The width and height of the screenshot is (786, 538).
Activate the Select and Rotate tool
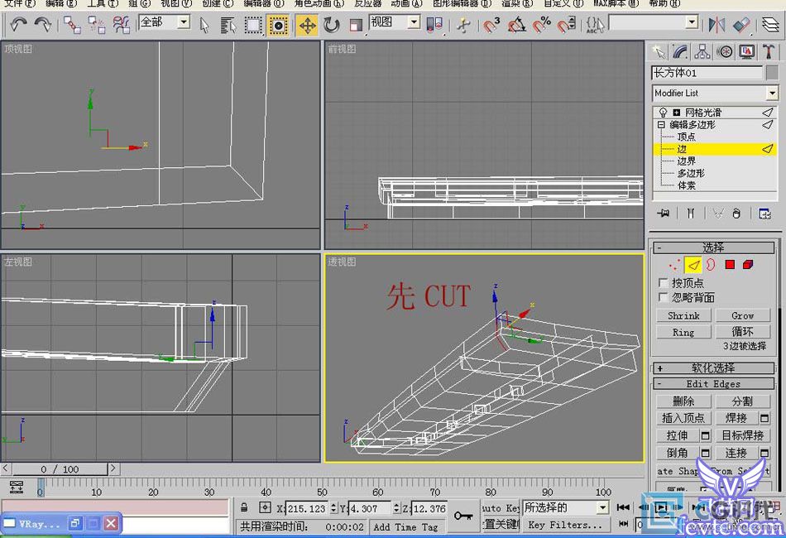331,25
